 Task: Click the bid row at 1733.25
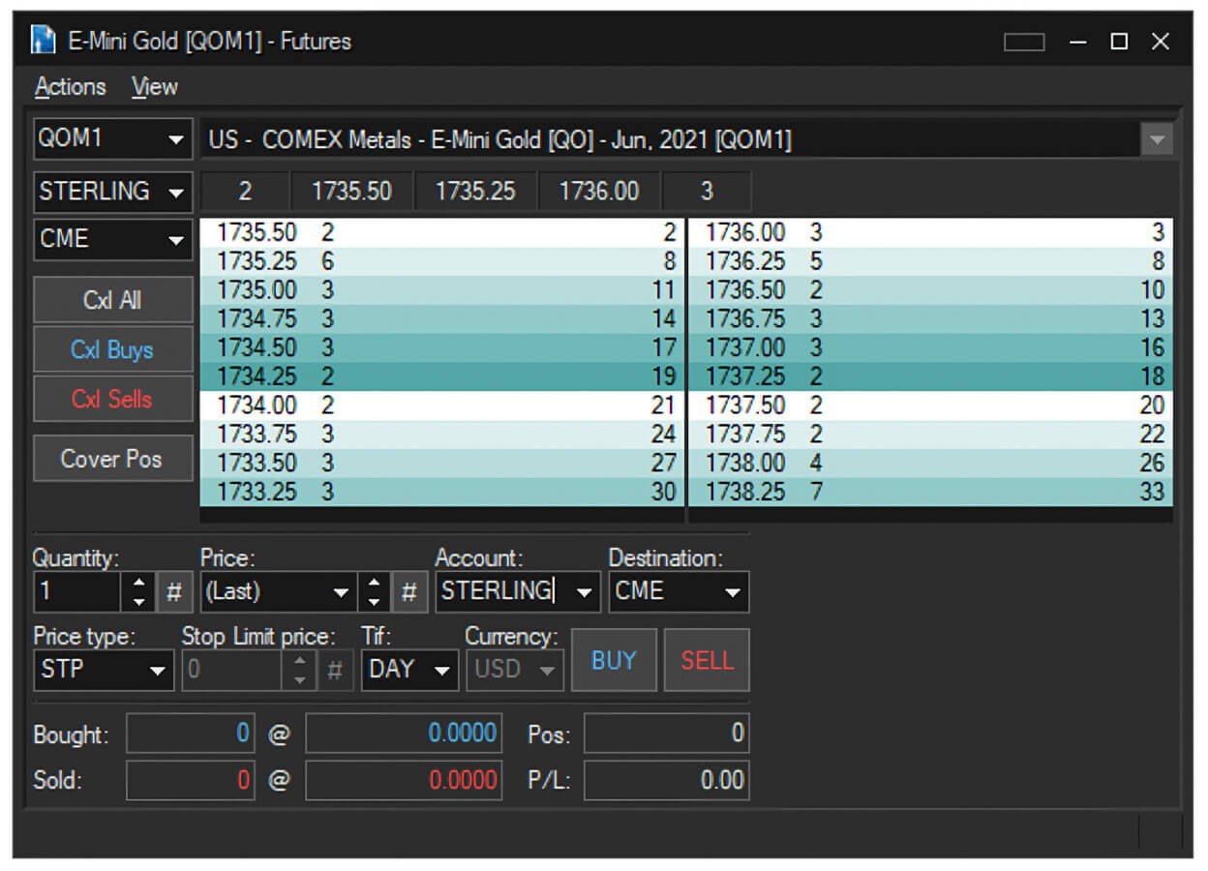click(440, 492)
